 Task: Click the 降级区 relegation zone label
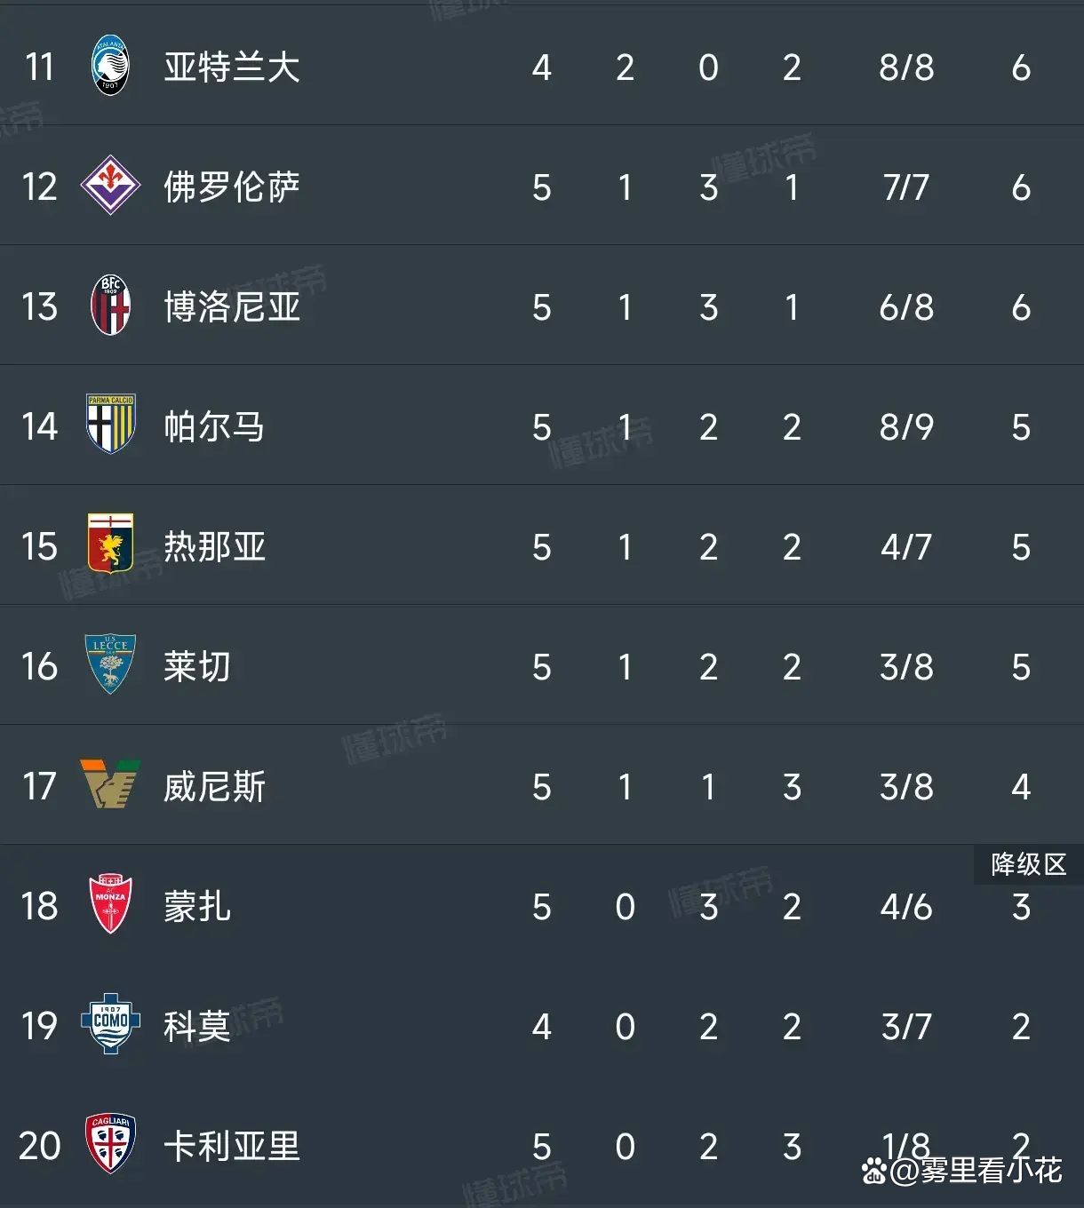pos(1028,864)
